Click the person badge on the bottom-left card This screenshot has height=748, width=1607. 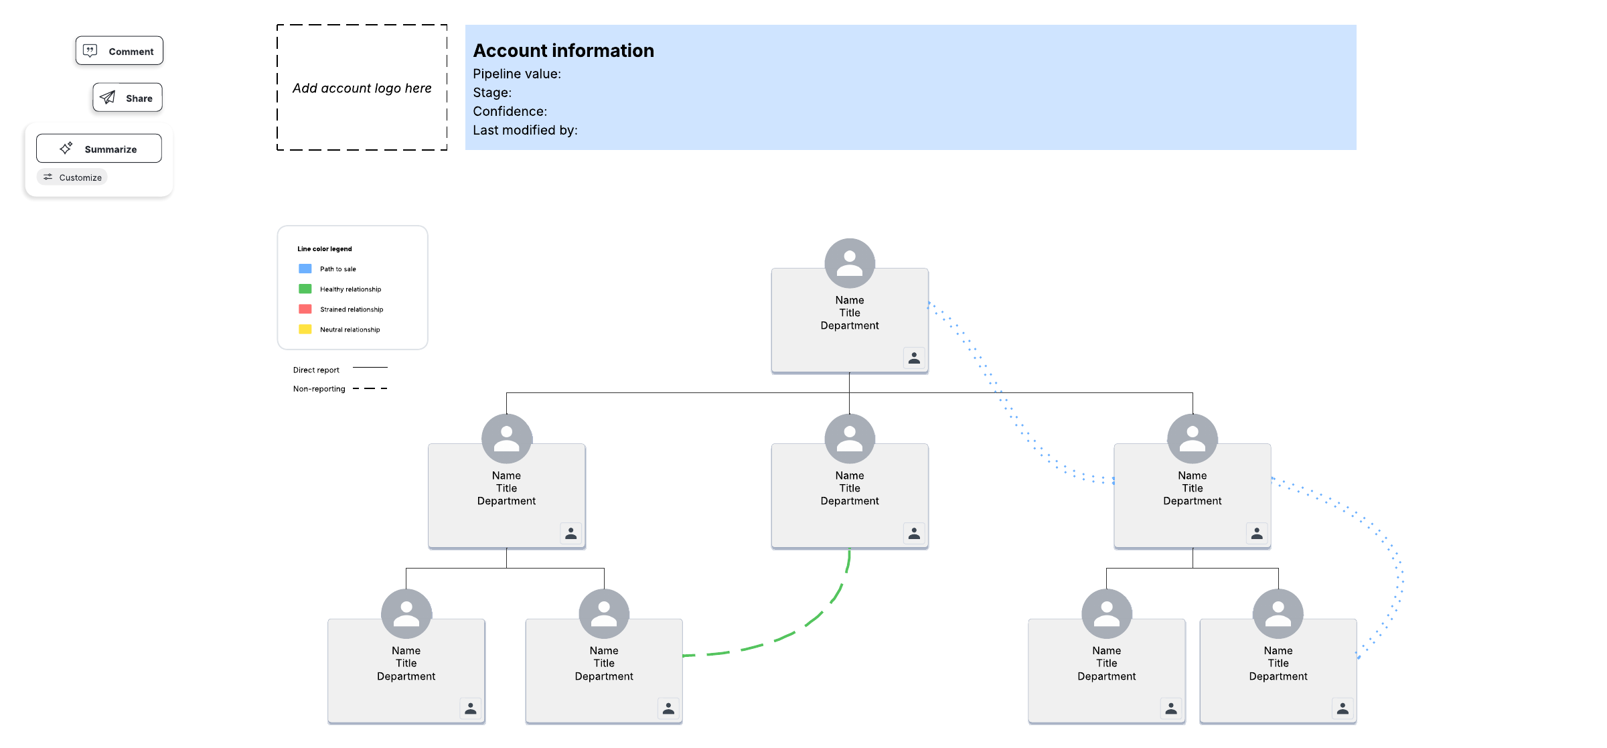pos(471,708)
